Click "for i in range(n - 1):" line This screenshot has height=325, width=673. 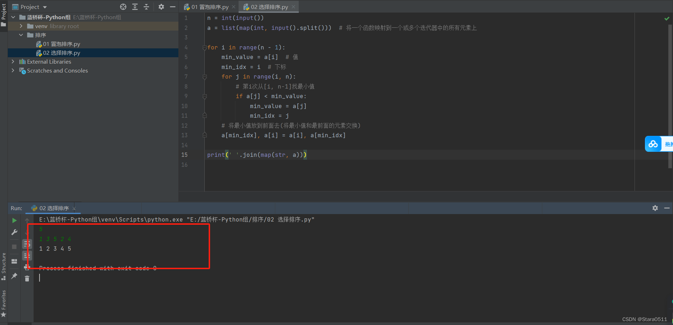246,48
